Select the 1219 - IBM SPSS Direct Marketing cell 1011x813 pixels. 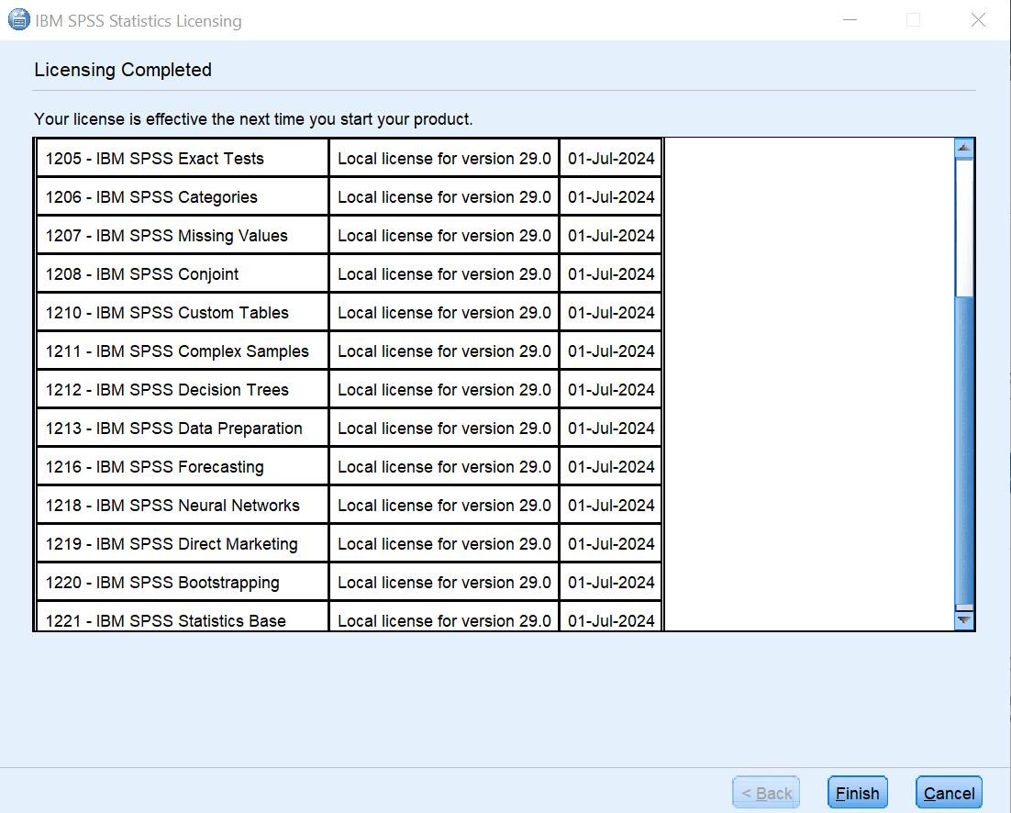tap(183, 544)
